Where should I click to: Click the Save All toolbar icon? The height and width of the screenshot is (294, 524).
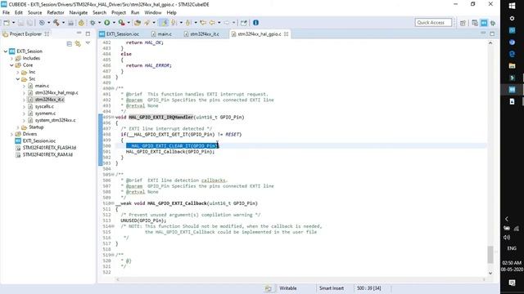click(30, 23)
